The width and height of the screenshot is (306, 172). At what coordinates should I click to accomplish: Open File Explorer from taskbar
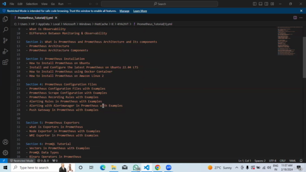[114, 168]
